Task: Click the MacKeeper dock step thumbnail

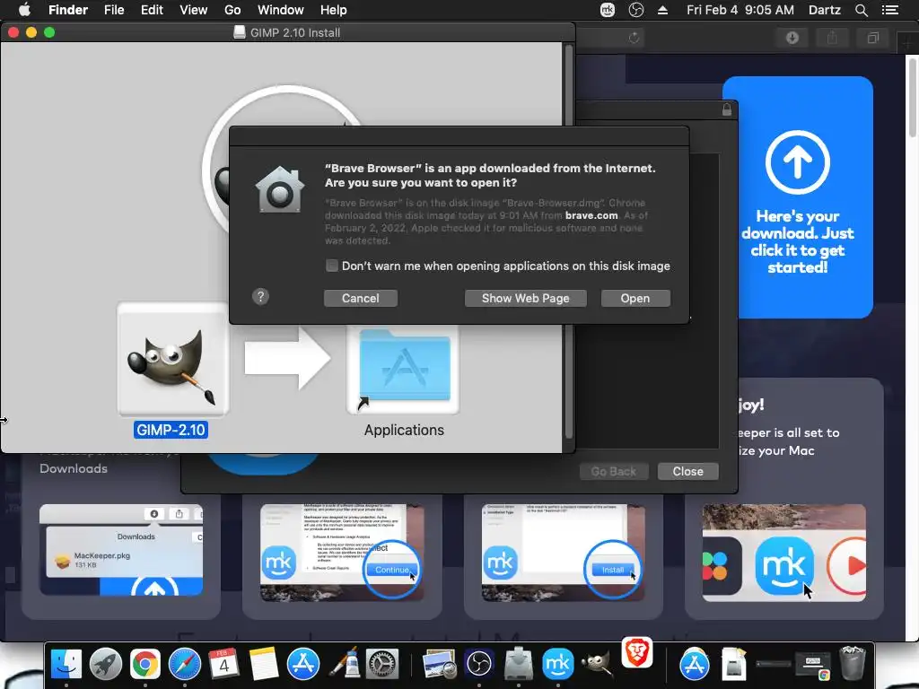Action: tap(784, 553)
